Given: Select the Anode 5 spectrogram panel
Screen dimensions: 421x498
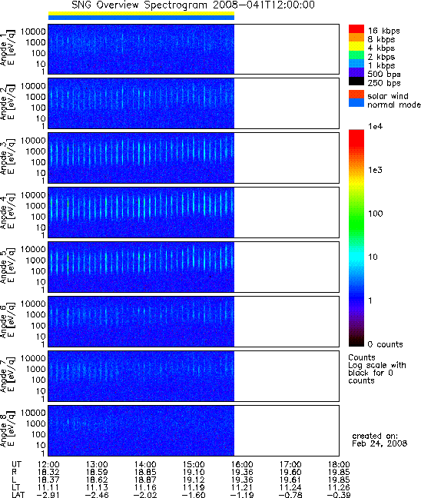Looking at the screenshot, I should pyautogui.click(x=194, y=267).
